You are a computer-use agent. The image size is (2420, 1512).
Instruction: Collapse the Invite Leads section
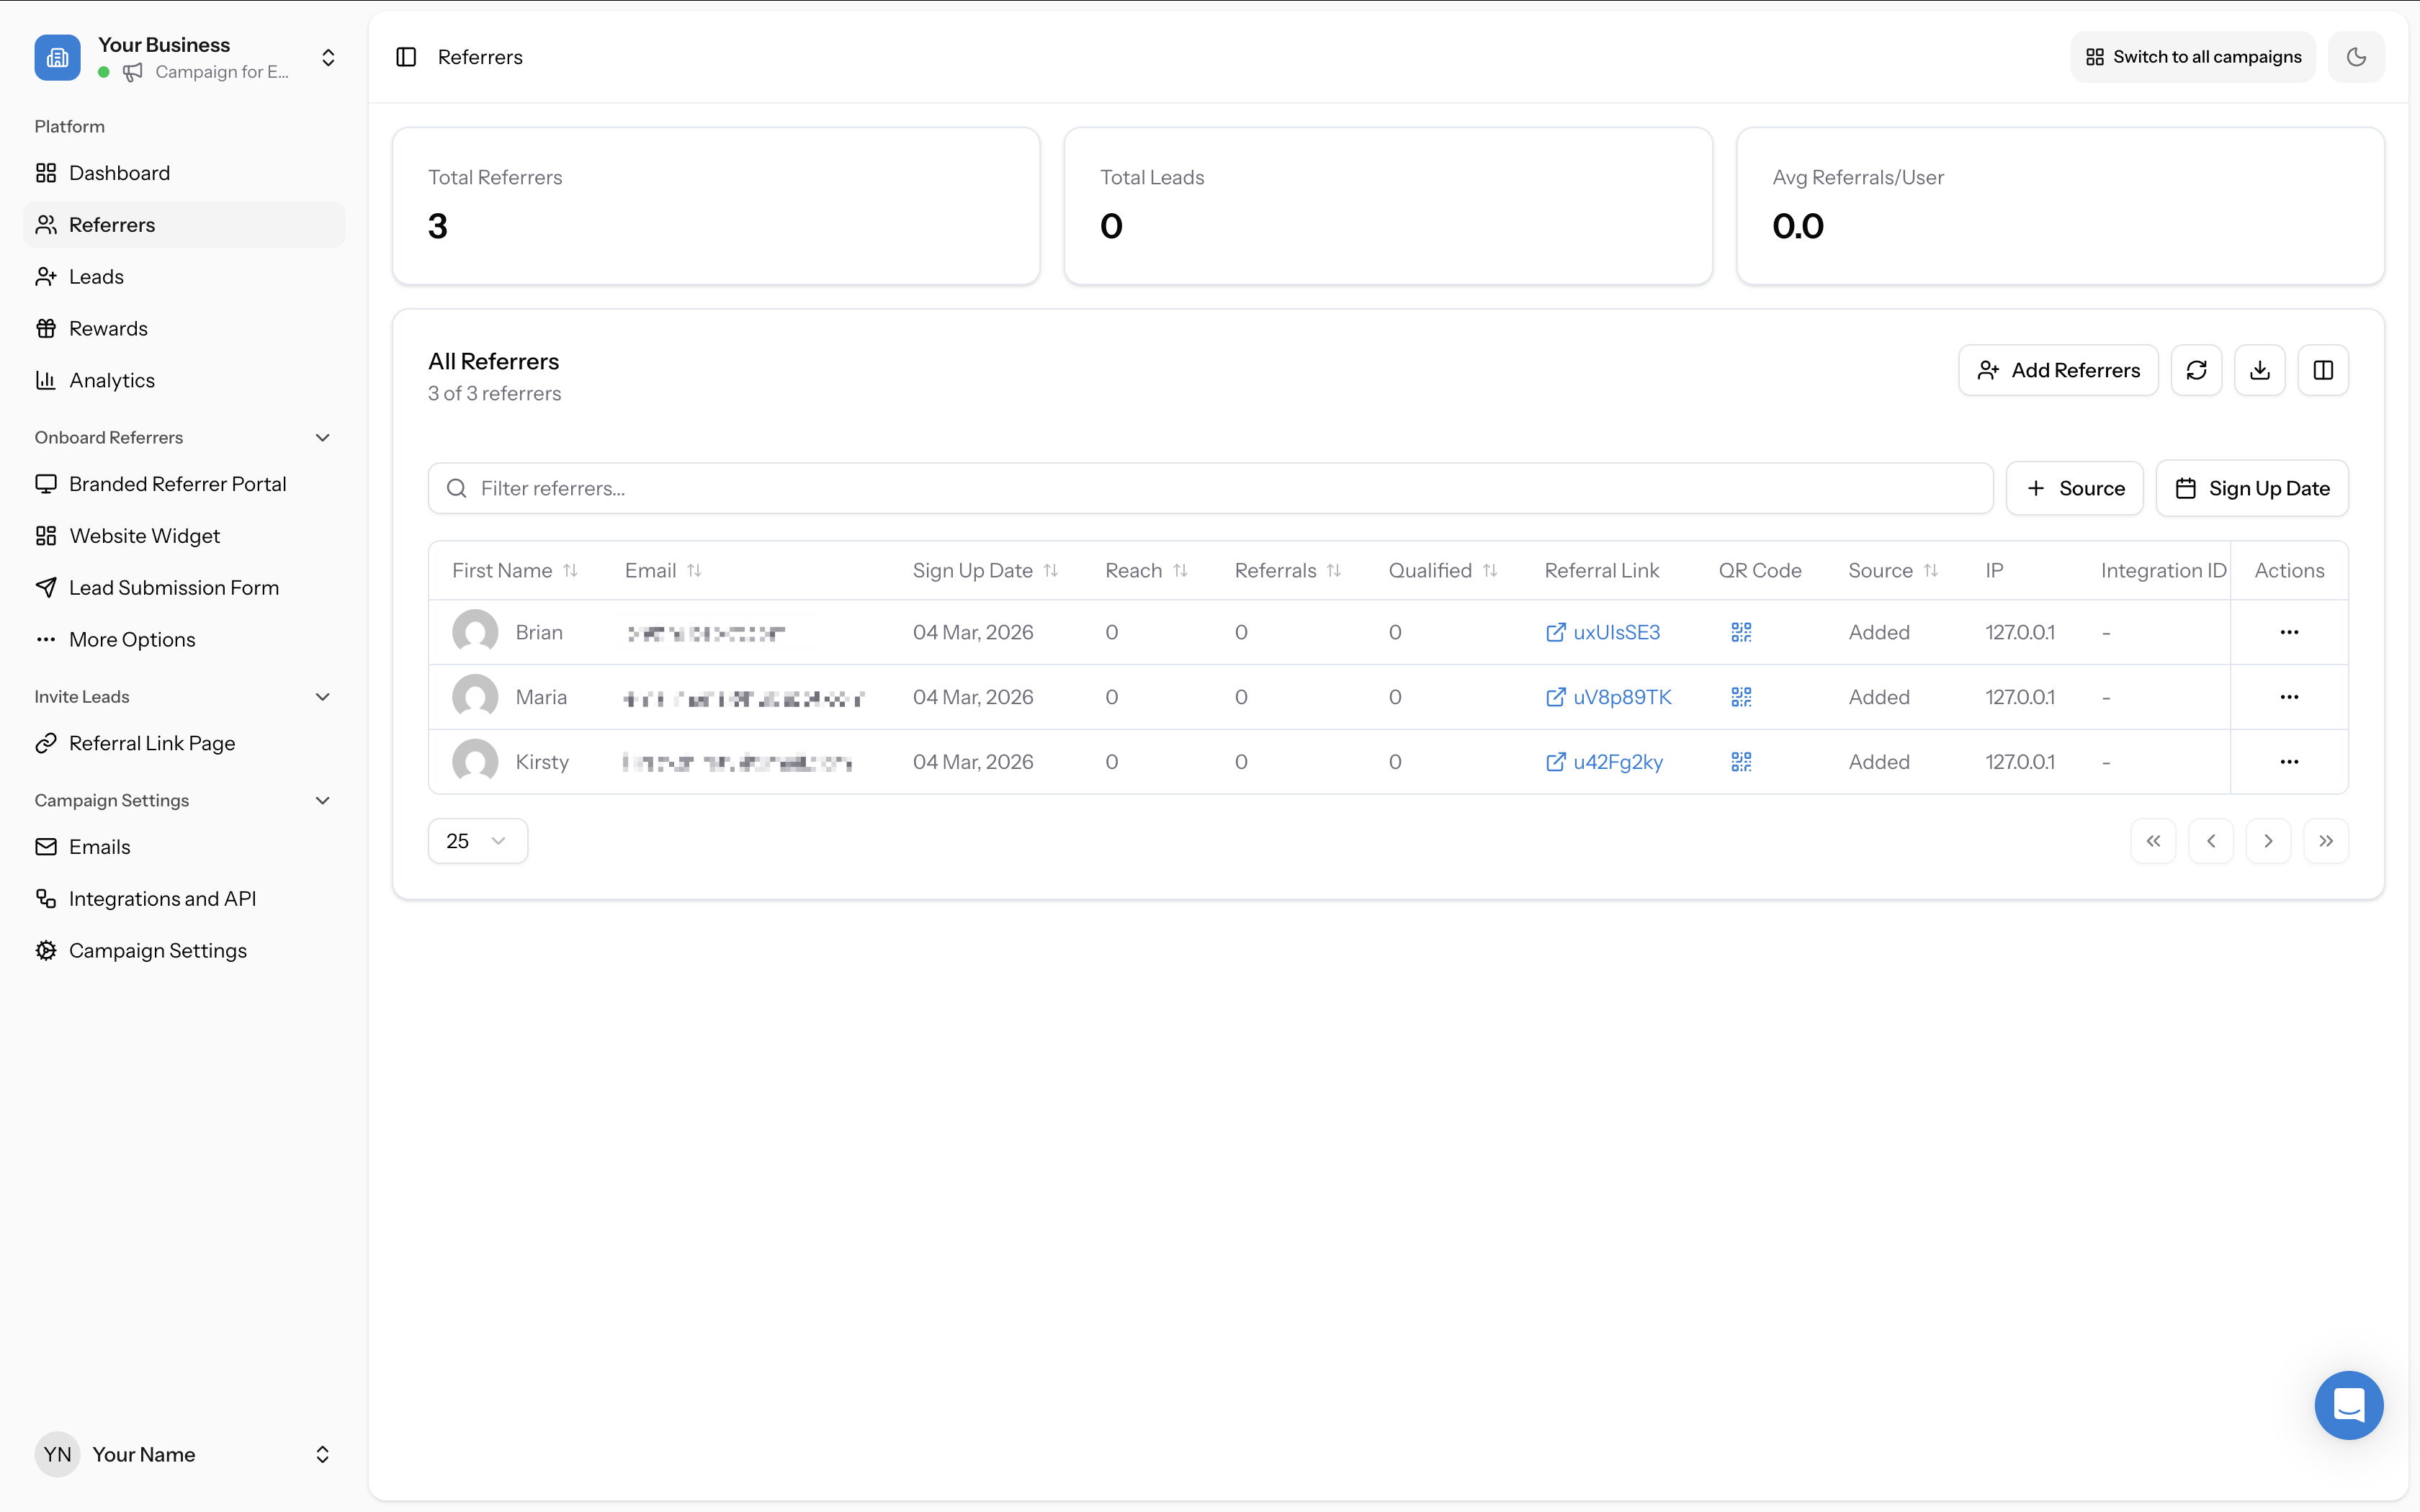322,696
